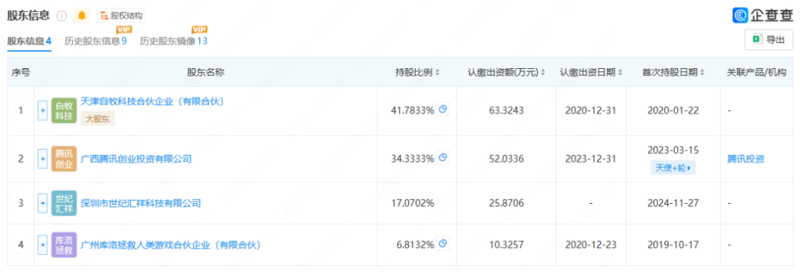
Task: Sort by 持股比例 column header
Action: (x=417, y=73)
